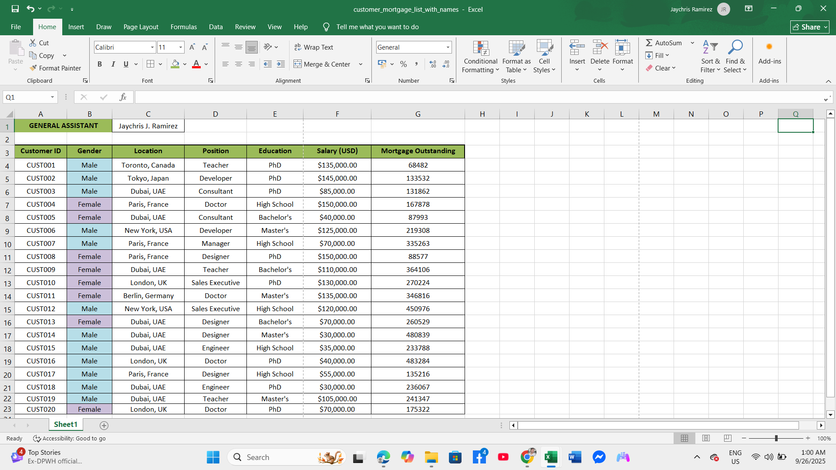Screen dimensions: 836x470
Task: Expand the Merge & Center dropdown arrow
Action: click(361, 64)
